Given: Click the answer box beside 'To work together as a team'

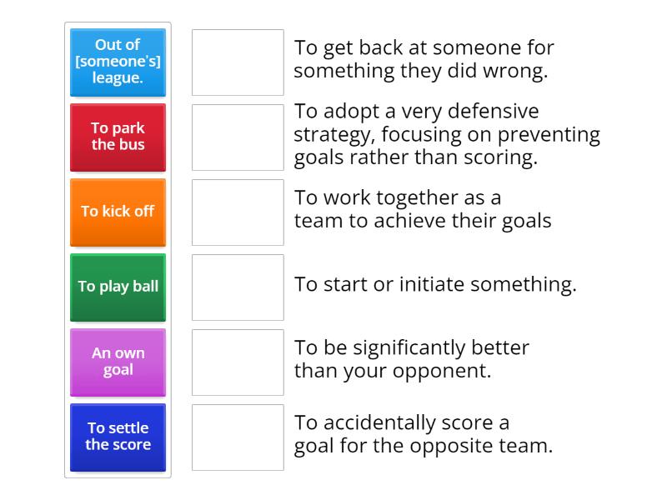Looking at the screenshot, I should click(238, 212).
